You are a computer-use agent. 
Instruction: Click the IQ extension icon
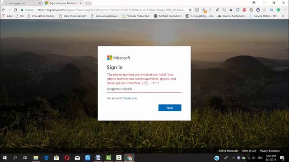(x=271, y=10)
